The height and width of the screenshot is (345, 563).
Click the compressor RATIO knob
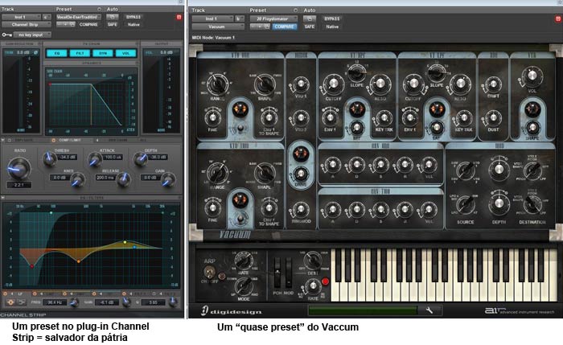[x=18, y=168]
